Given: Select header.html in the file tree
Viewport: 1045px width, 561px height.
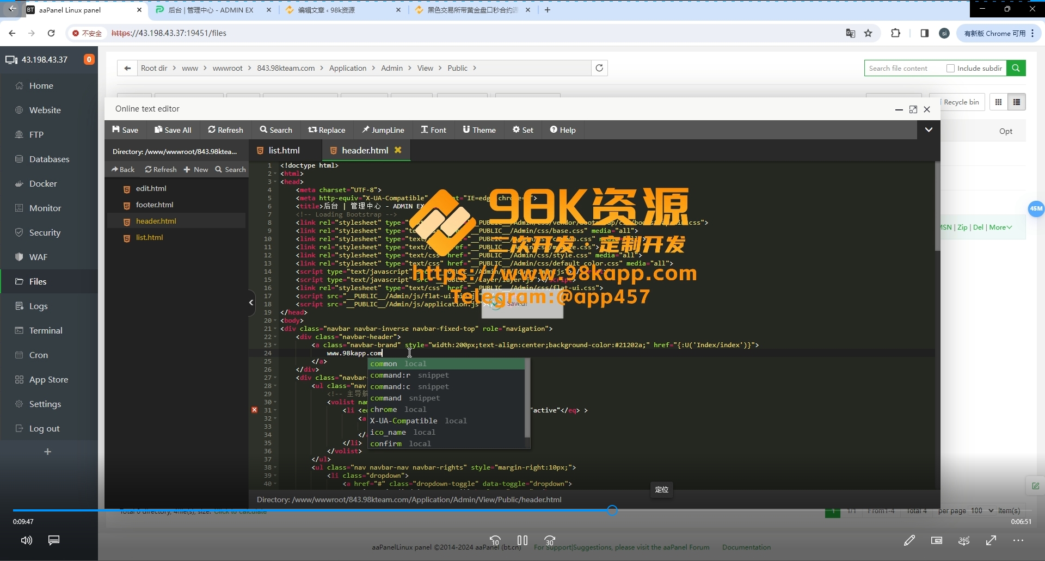Looking at the screenshot, I should pyautogui.click(x=156, y=221).
